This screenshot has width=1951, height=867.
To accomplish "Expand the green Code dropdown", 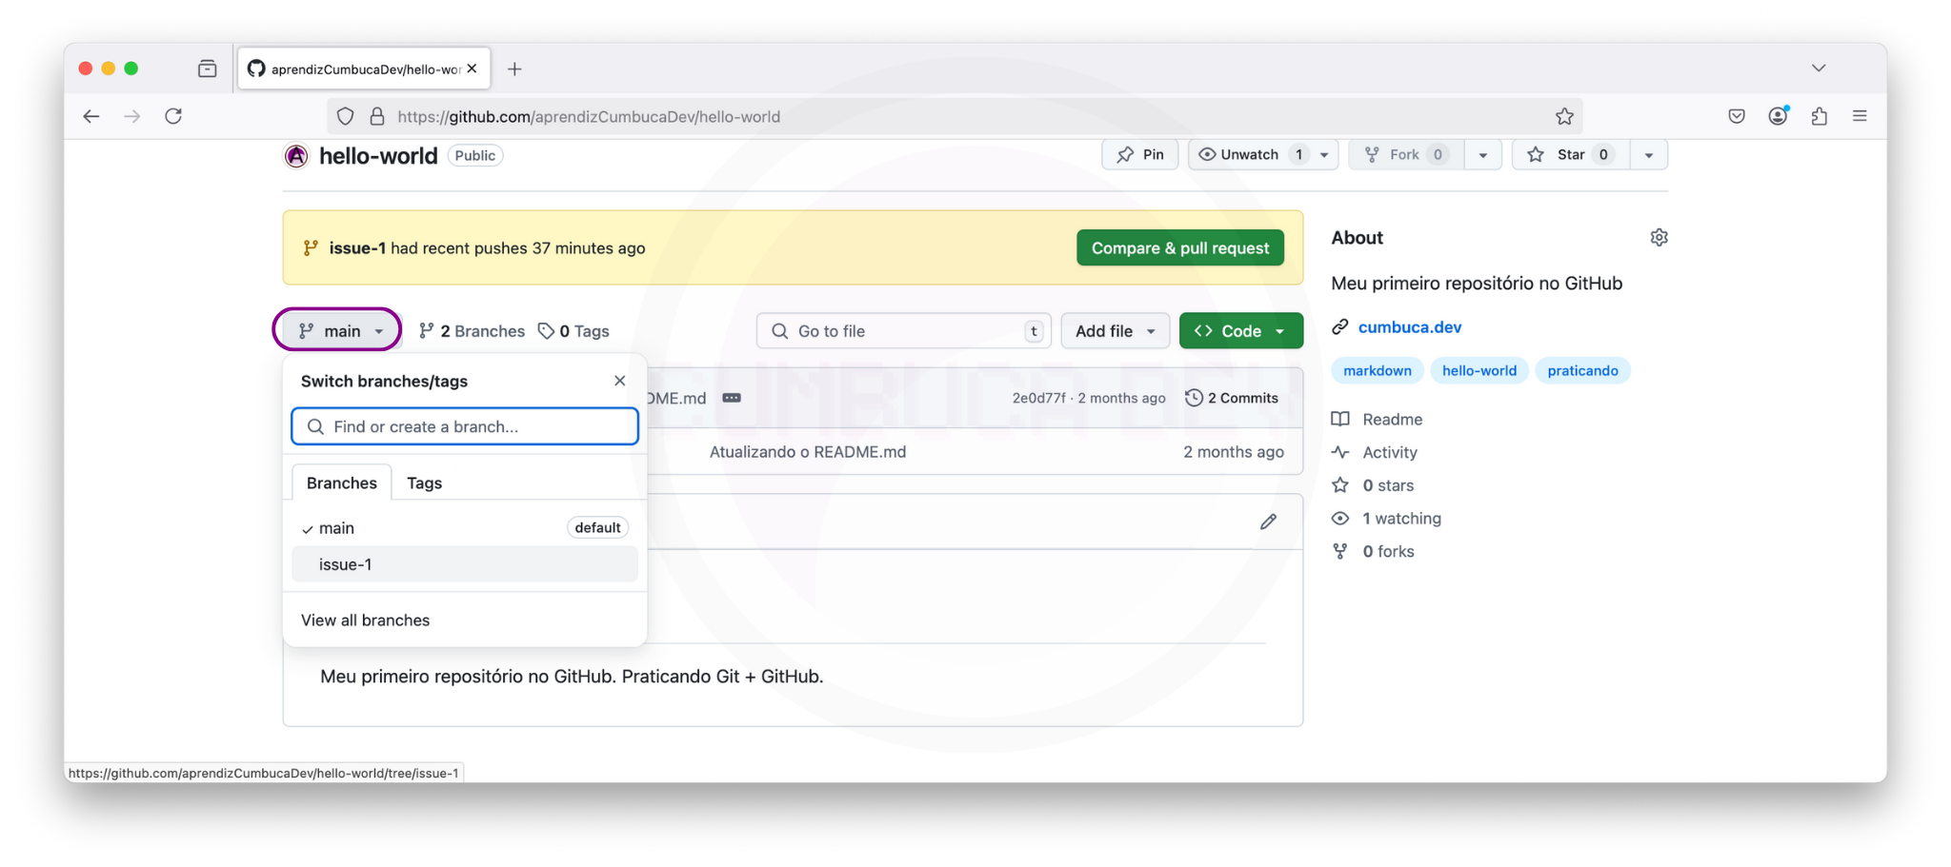I will click(x=1240, y=331).
